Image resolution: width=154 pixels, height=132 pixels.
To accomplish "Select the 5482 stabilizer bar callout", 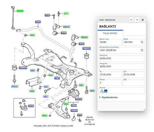I will coord(38,22).
